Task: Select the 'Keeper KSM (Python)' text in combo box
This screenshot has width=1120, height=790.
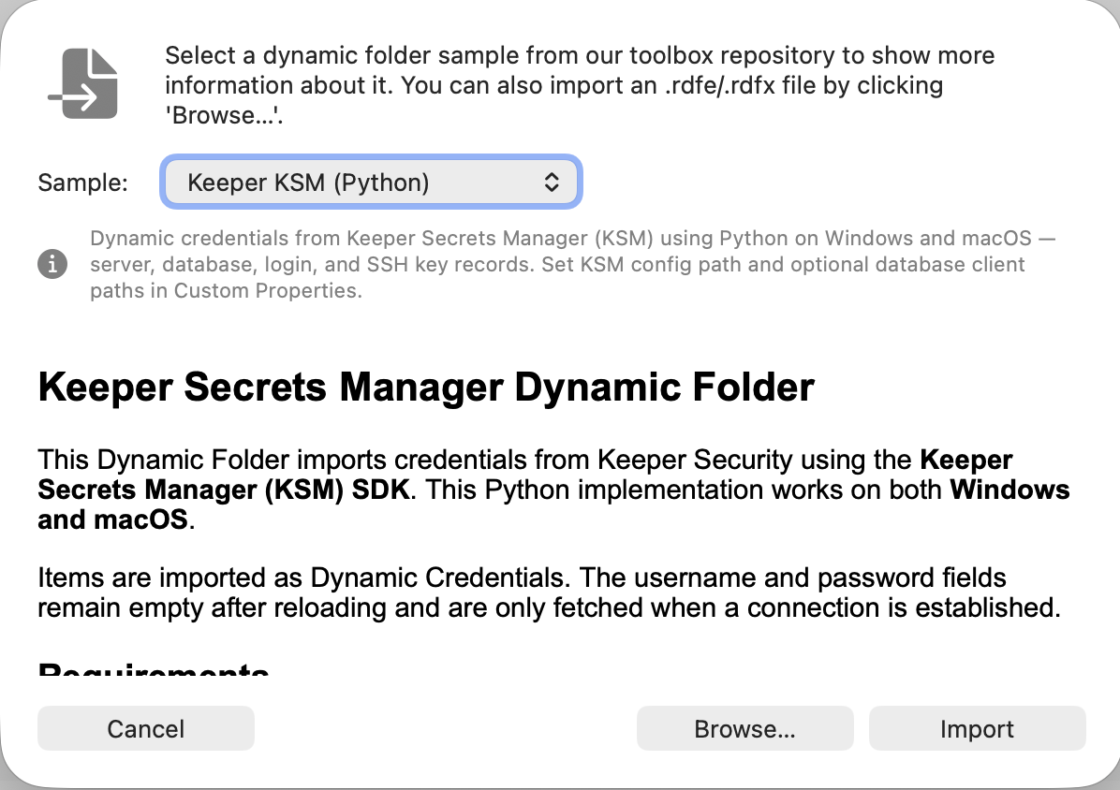Action: 308,182
